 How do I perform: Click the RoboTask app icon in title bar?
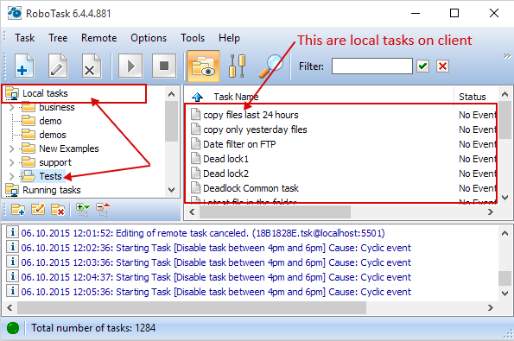point(15,13)
